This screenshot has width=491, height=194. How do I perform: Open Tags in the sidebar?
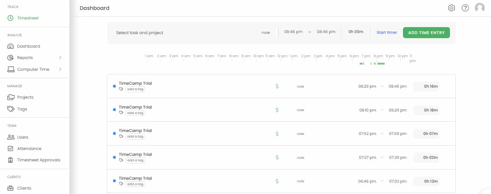click(22, 109)
